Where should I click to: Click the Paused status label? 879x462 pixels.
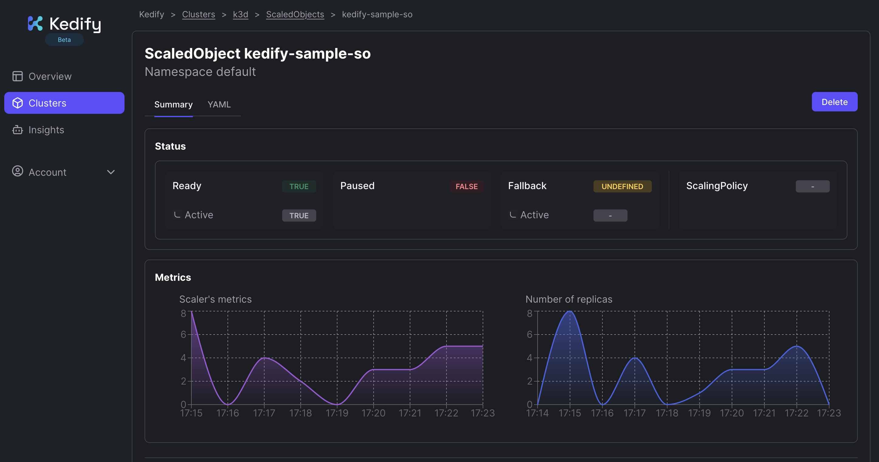[x=357, y=185]
